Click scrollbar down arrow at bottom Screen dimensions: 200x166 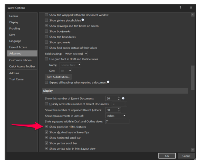pos(193,150)
